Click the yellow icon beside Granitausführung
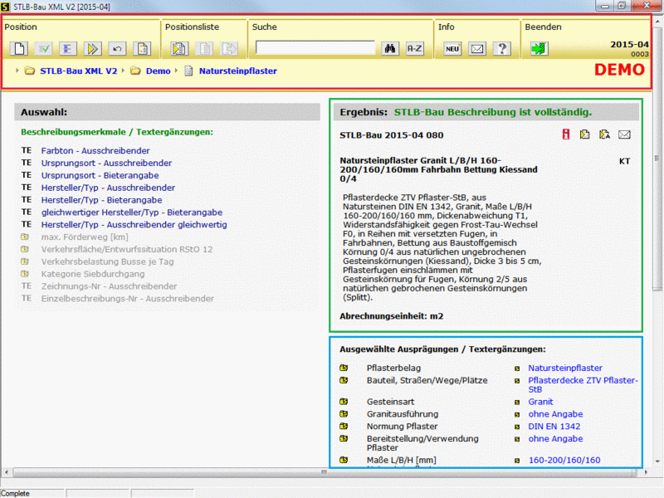The height and width of the screenshot is (498, 664). [x=344, y=413]
